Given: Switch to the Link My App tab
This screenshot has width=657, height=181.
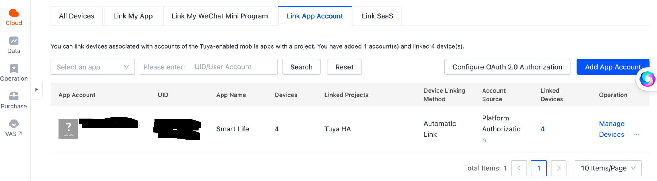Looking at the screenshot, I should (x=133, y=16).
